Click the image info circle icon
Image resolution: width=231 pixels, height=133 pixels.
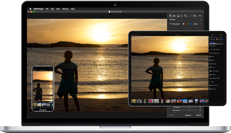[x=182, y=16]
